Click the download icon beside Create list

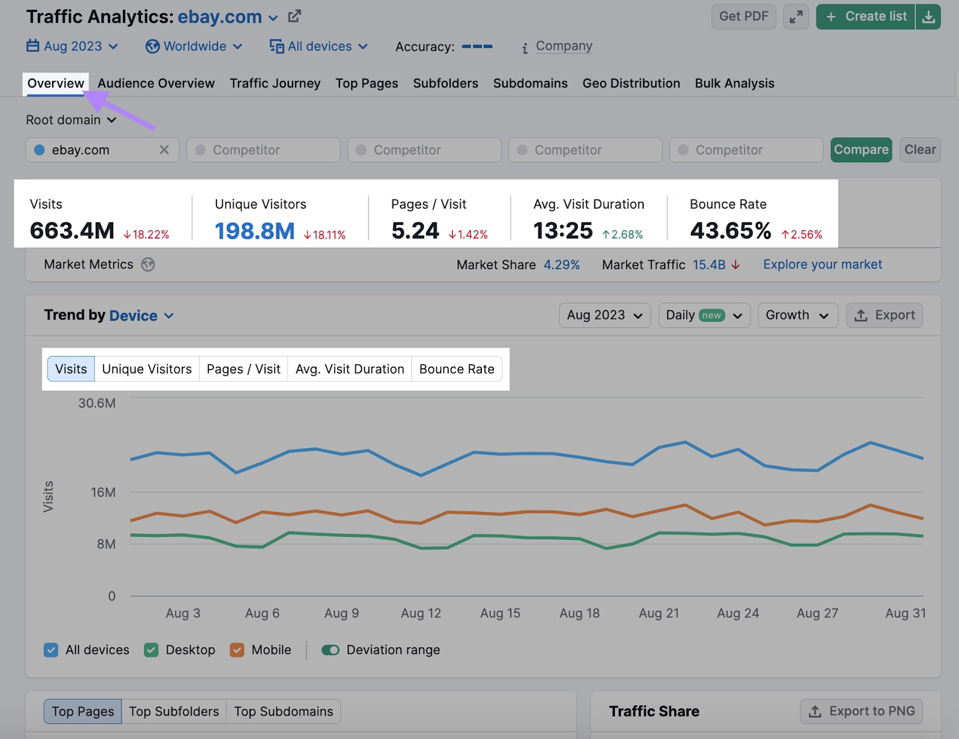pyautogui.click(x=929, y=17)
